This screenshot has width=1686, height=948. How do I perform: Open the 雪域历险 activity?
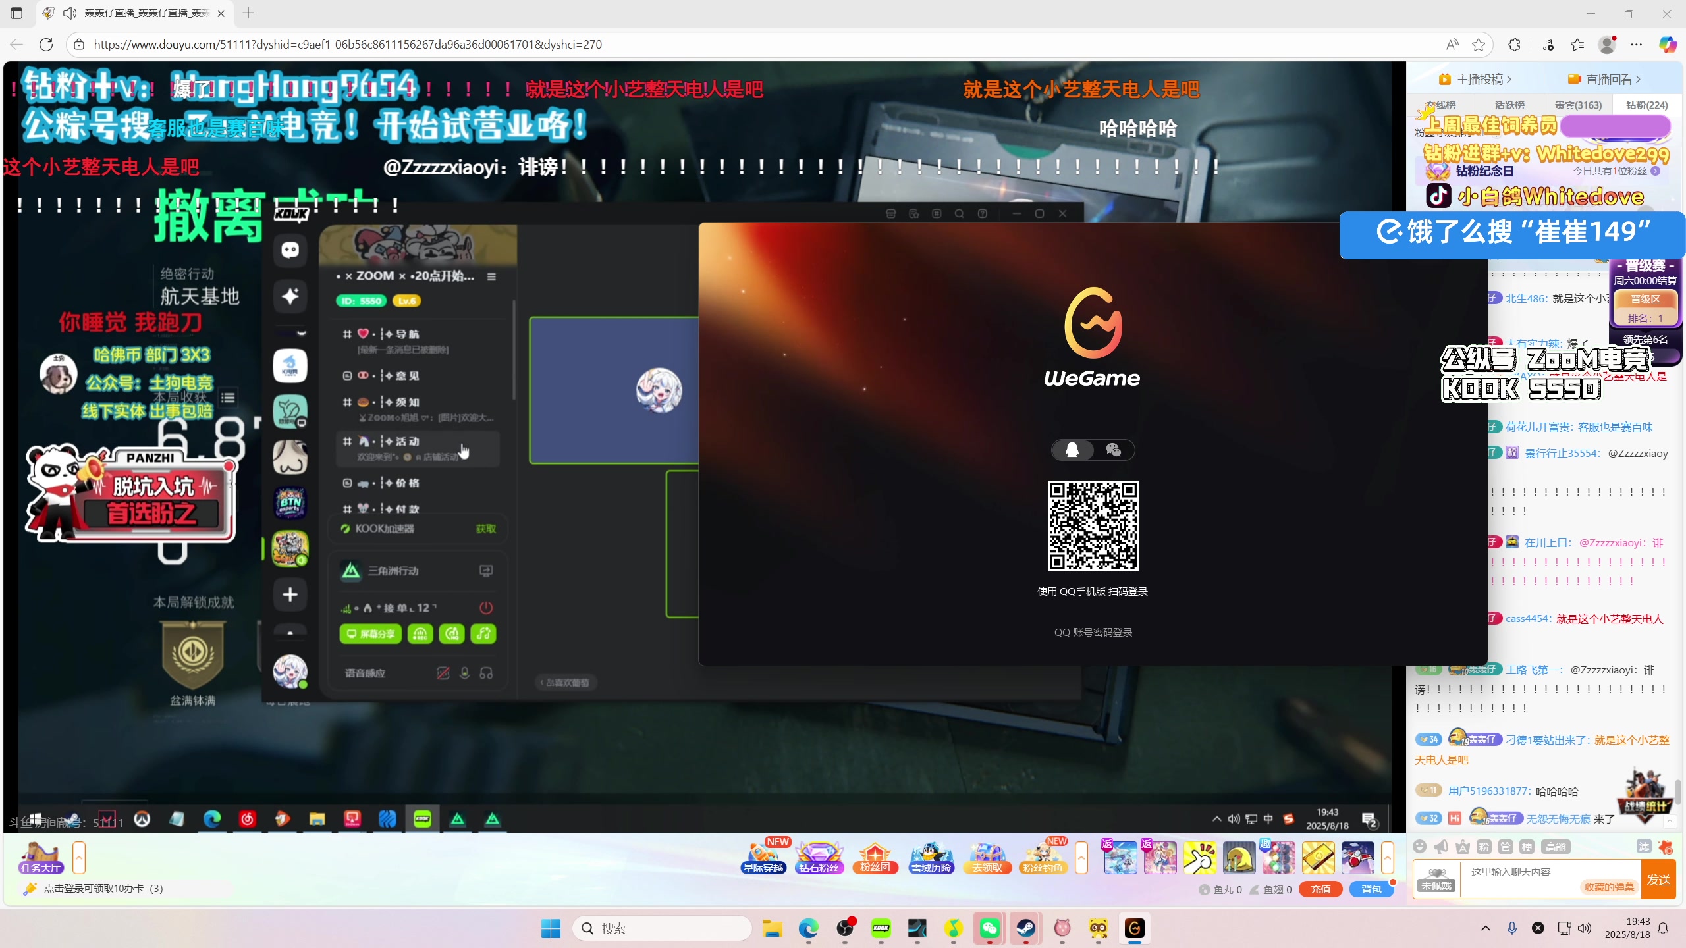click(x=931, y=857)
